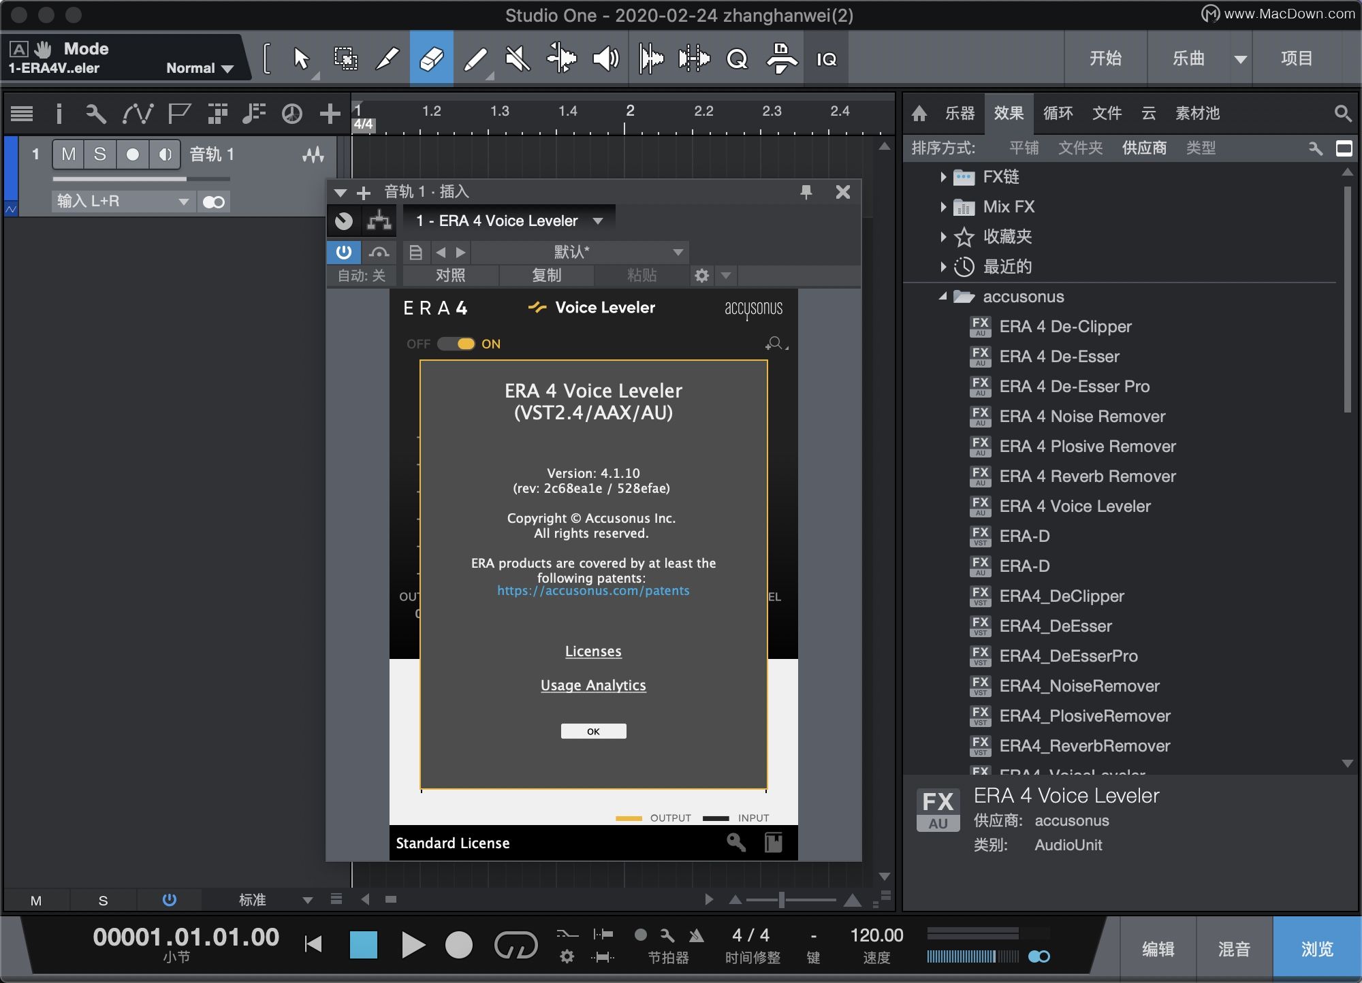Expand the FX链 folder
The image size is (1362, 983).
[x=943, y=177]
